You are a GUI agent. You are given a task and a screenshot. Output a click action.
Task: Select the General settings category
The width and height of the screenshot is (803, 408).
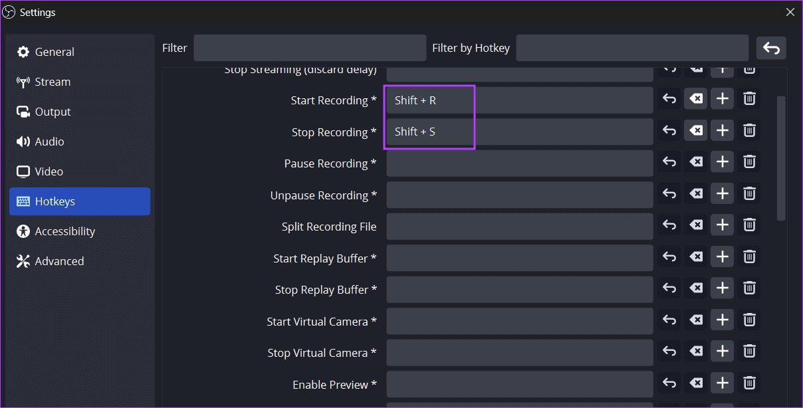(55, 51)
